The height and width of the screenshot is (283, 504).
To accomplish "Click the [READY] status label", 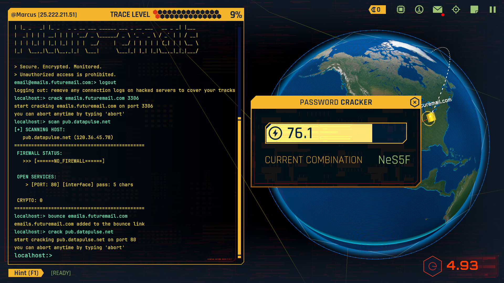I will 61,273.
